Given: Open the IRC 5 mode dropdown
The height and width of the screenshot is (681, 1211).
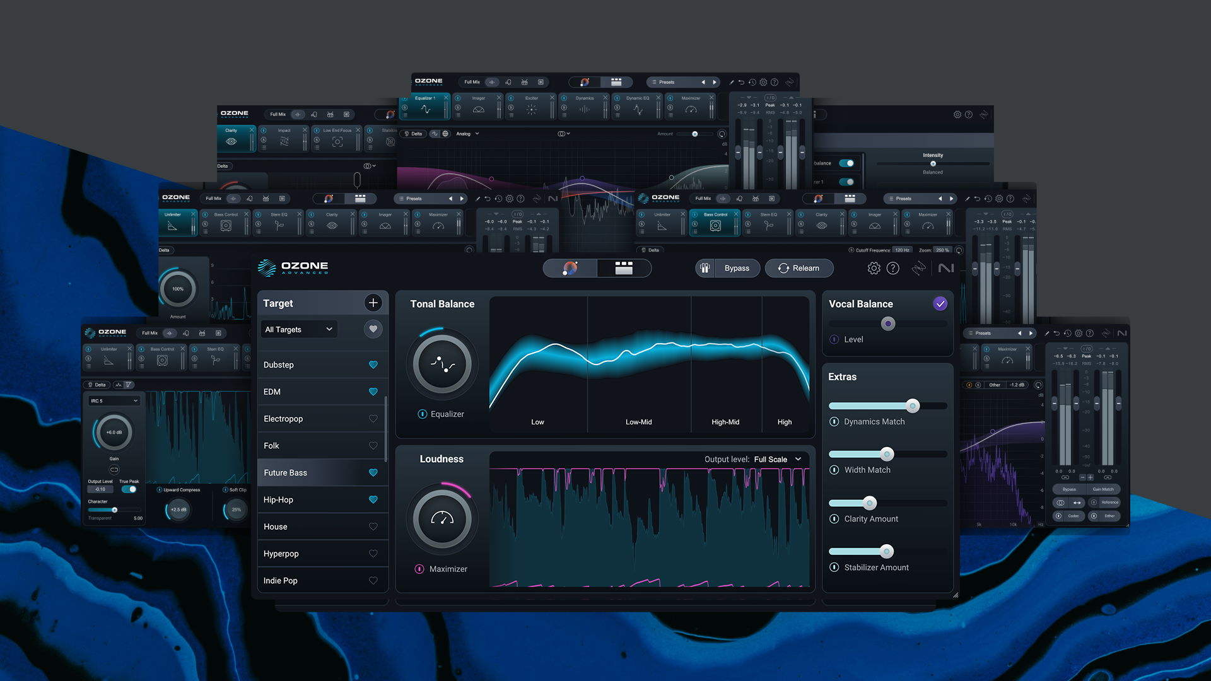Looking at the screenshot, I should pyautogui.click(x=114, y=401).
